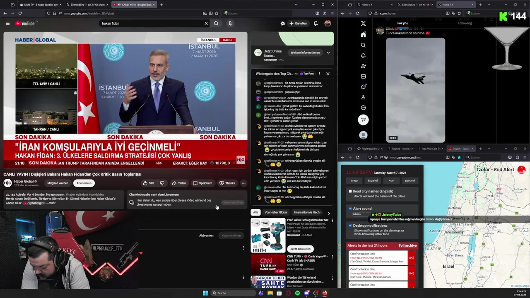
Task: Switch to the Redline browser tab
Action: pyautogui.click(x=401, y=149)
